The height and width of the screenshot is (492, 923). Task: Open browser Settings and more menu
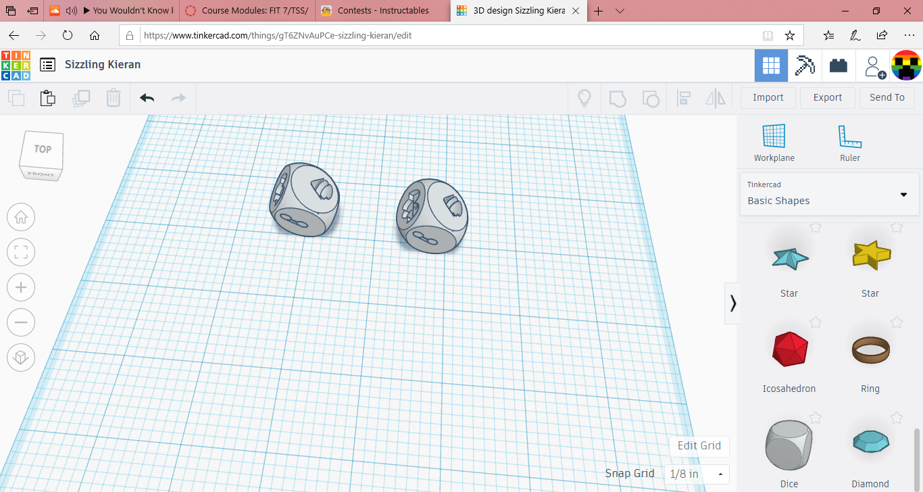tap(909, 36)
